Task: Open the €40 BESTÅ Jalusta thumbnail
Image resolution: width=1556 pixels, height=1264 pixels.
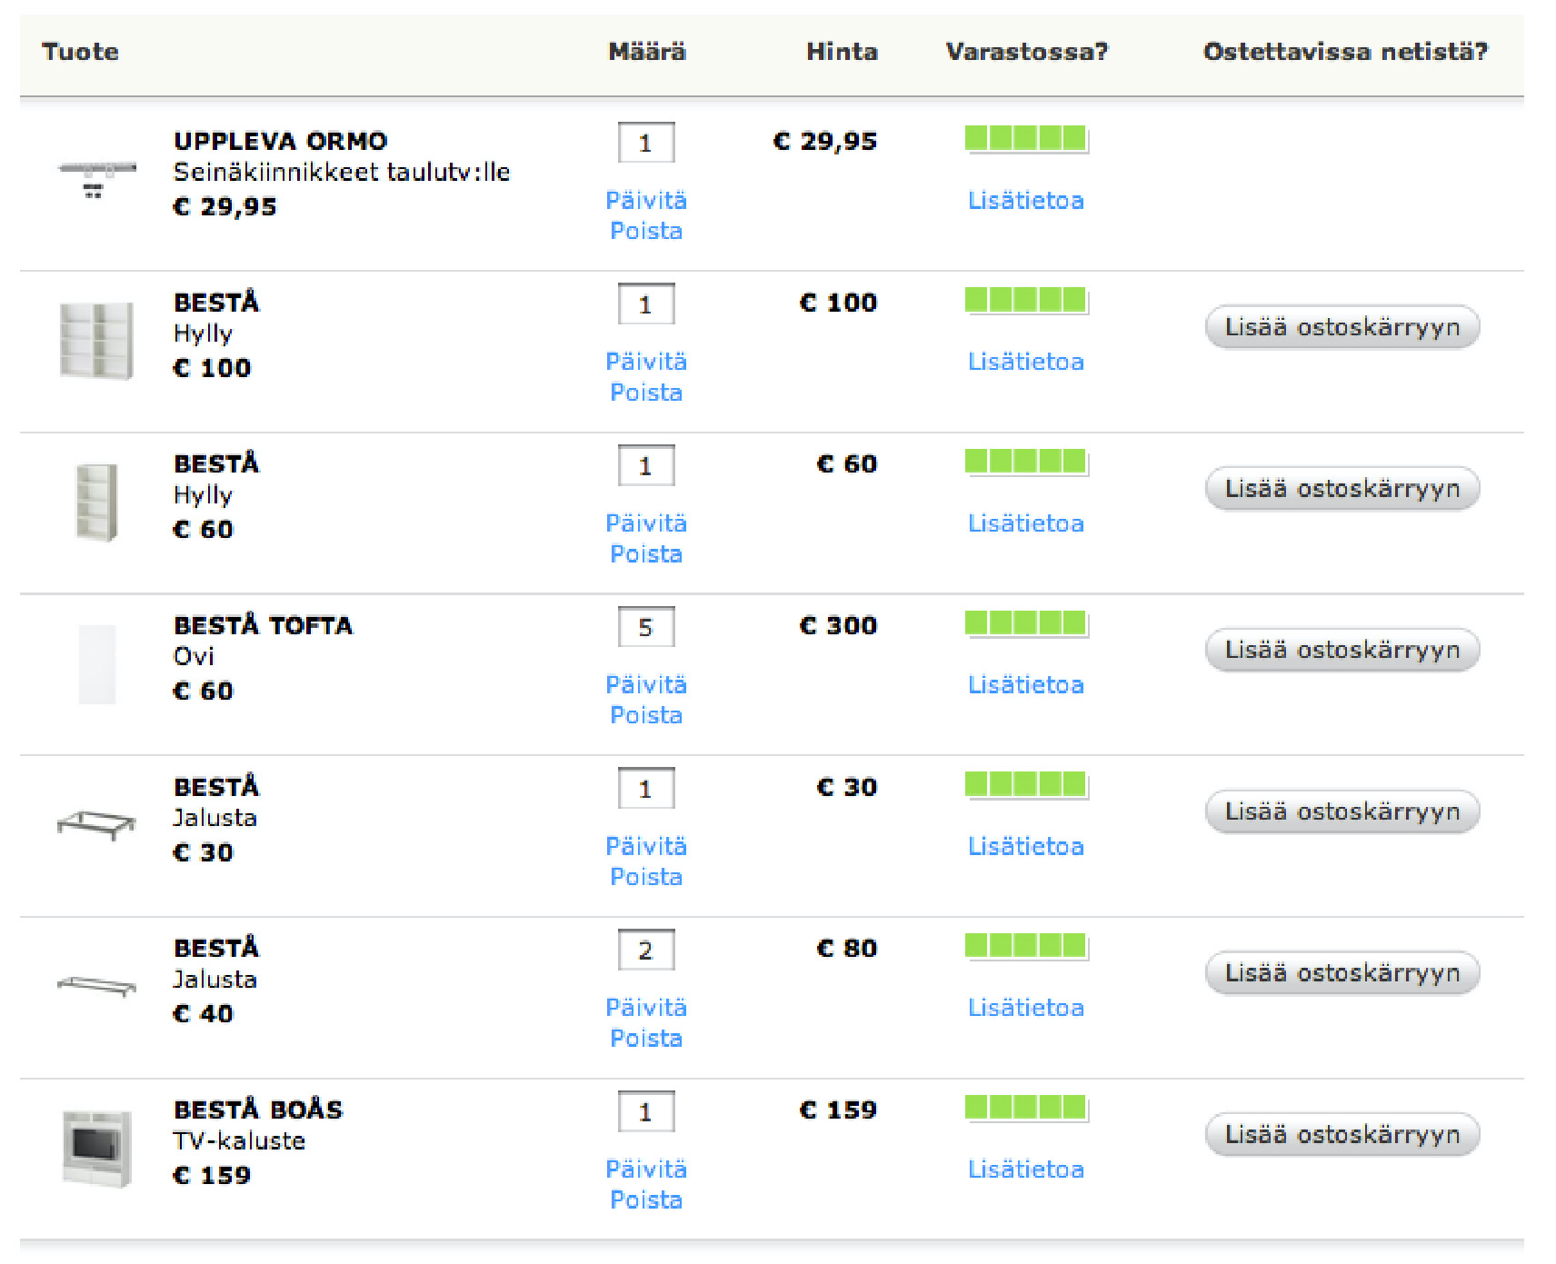Action: (x=96, y=986)
